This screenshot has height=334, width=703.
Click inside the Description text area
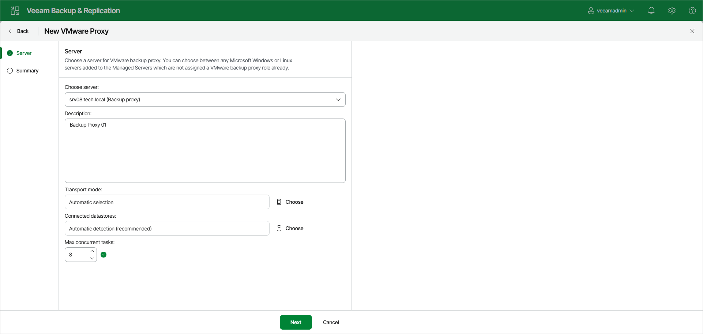[205, 151]
